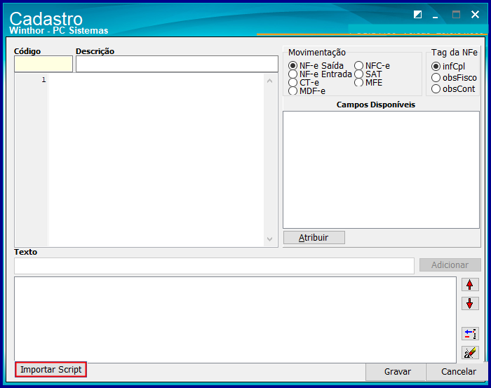The height and width of the screenshot is (388, 491).
Task: Close the Cadastro window
Action: pos(475,15)
